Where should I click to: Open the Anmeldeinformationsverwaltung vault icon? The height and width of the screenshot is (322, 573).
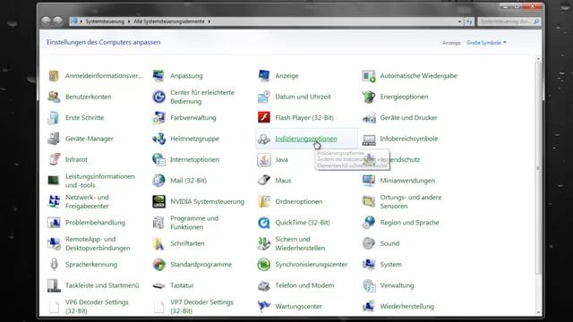[54, 76]
